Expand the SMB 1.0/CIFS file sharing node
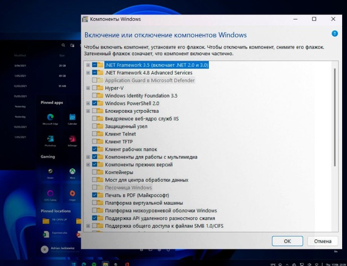This screenshot has height=266, width=347. (88, 226)
